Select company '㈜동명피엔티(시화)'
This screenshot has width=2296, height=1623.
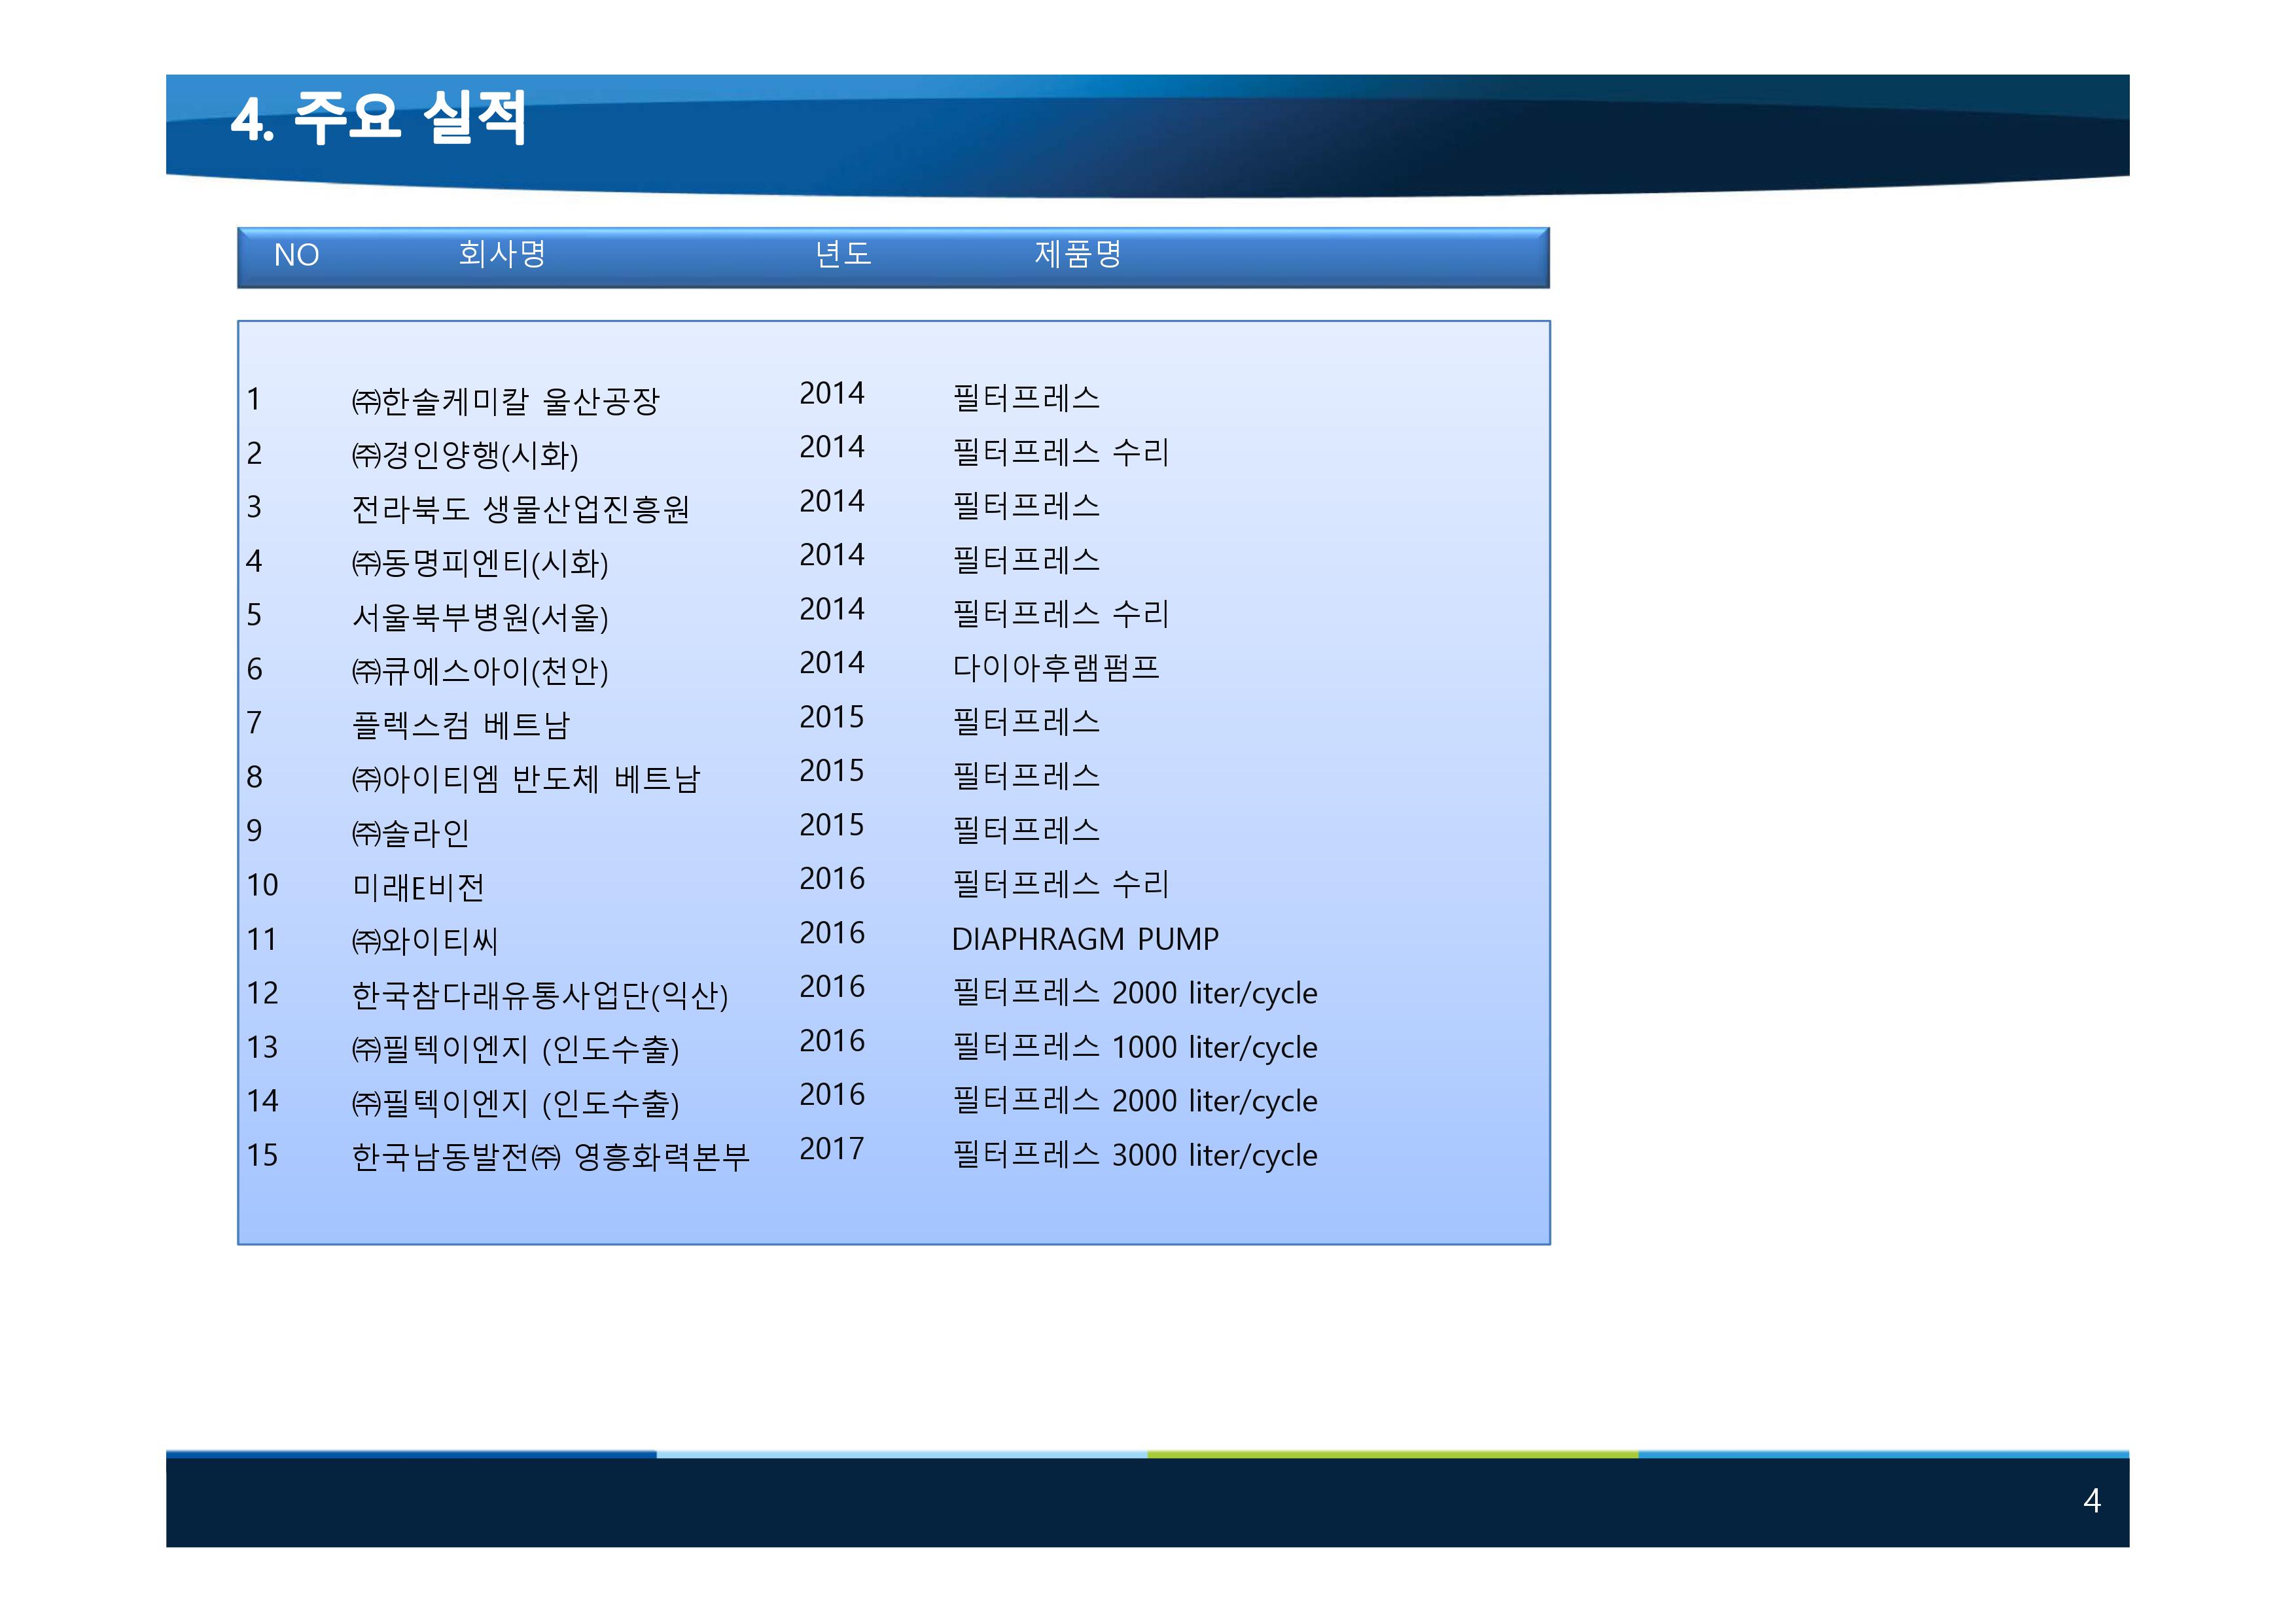pyautogui.click(x=479, y=563)
